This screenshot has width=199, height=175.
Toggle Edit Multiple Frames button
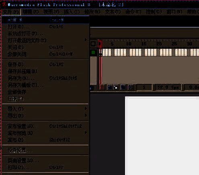point(123,87)
